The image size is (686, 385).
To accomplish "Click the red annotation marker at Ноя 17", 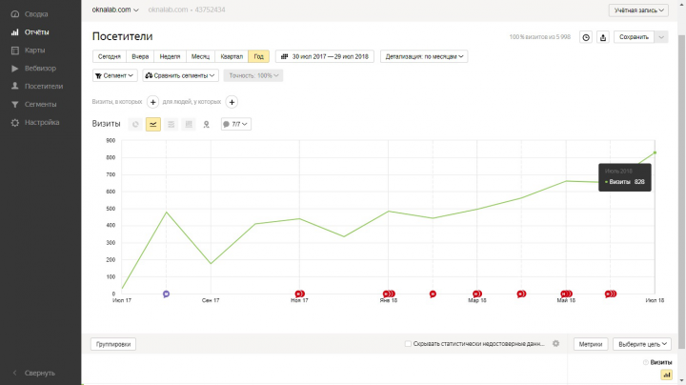I will pos(300,294).
